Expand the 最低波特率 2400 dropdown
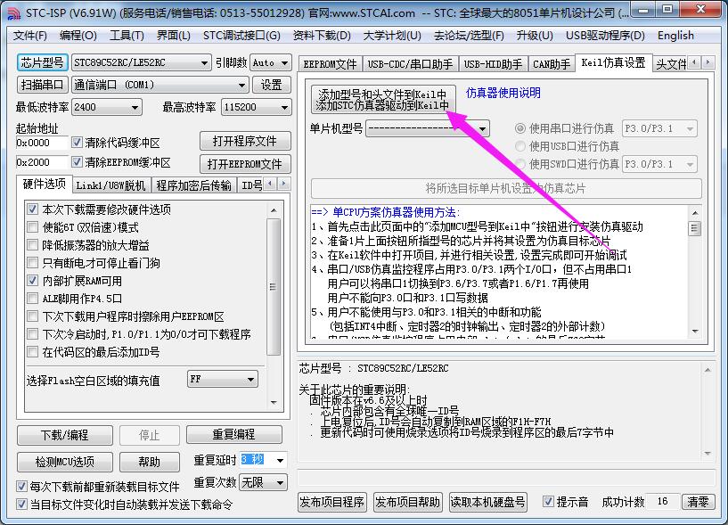This screenshot has height=525, width=728. click(x=135, y=107)
